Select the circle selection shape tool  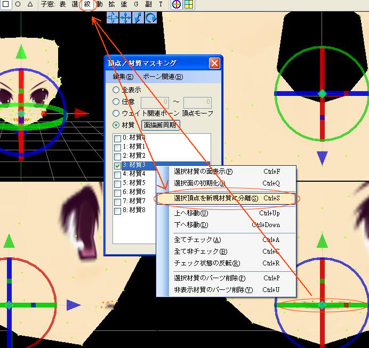click(x=18, y=4)
